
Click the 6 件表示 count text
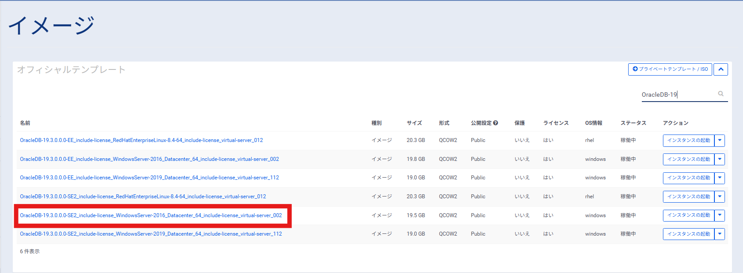30,251
